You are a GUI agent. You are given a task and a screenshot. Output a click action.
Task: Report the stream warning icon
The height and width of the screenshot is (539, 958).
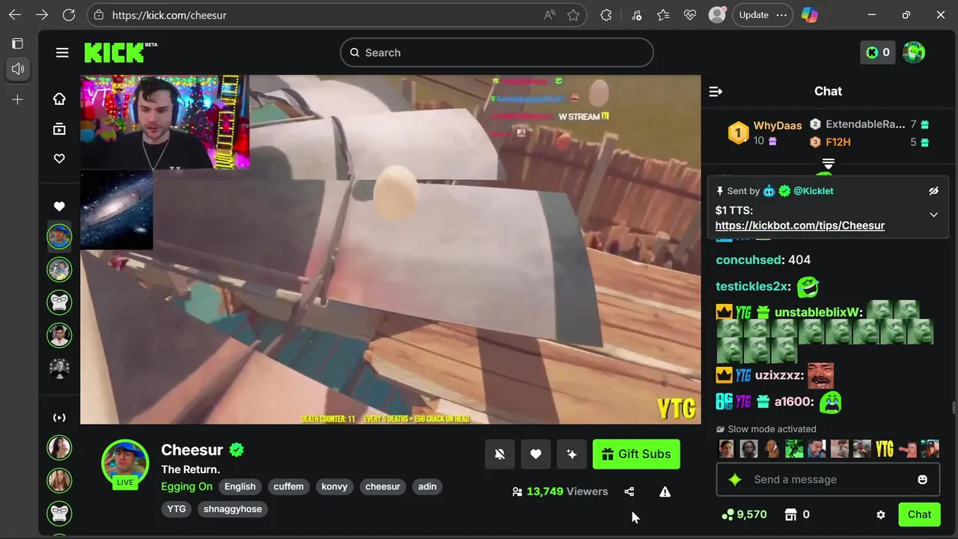pos(665,492)
